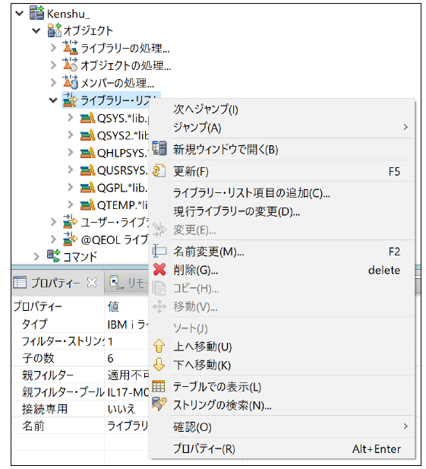The height and width of the screenshot is (469, 426).
Task: Collapse the ライブラリー・リスト tree node
Action: click(53, 100)
